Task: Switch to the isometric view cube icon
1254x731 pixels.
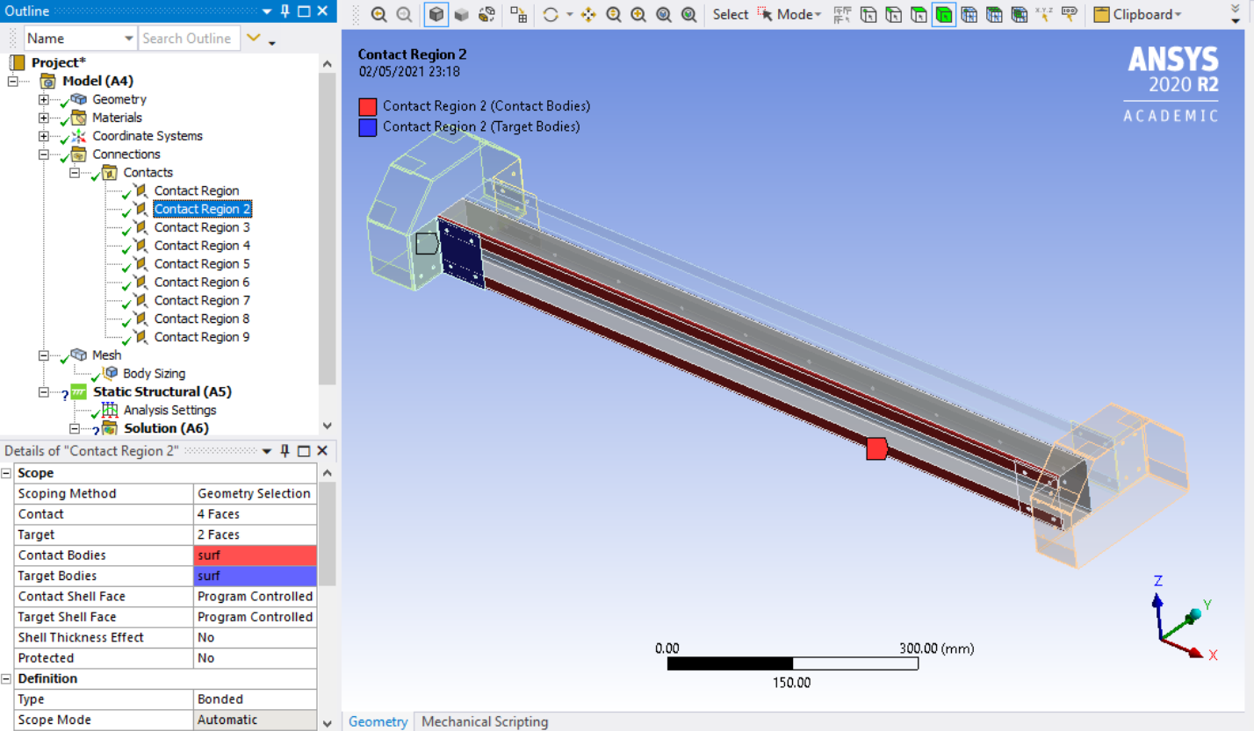Action: click(x=438, y=14)
